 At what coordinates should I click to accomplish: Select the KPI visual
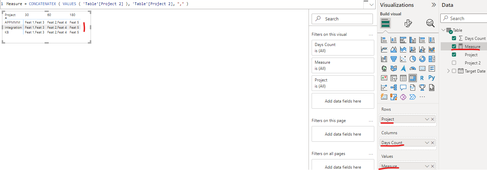384,78
